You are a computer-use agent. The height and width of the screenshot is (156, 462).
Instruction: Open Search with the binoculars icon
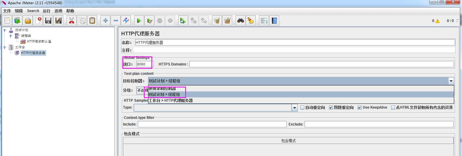point(240,21)
